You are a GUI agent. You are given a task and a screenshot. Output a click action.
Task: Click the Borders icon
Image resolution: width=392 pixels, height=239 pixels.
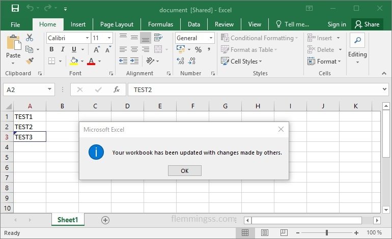(52, 61)
